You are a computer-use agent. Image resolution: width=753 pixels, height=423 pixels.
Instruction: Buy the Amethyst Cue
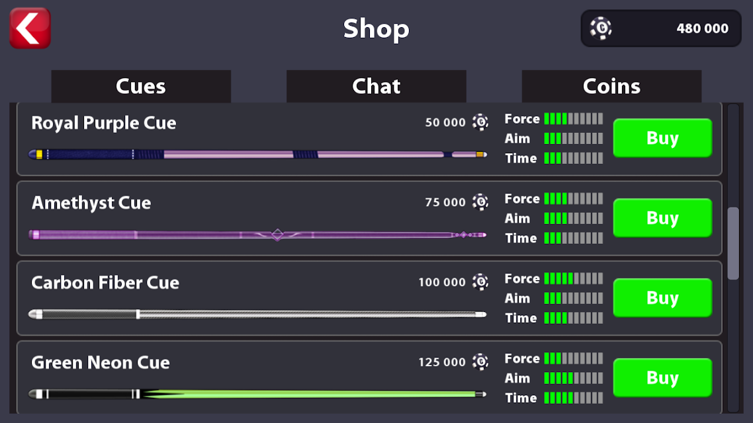[x=663, y=217]
